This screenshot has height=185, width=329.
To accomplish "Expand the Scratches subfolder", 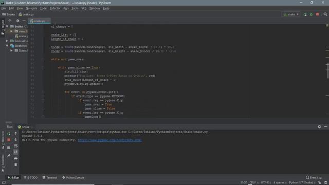I will [x=11, y=50].
